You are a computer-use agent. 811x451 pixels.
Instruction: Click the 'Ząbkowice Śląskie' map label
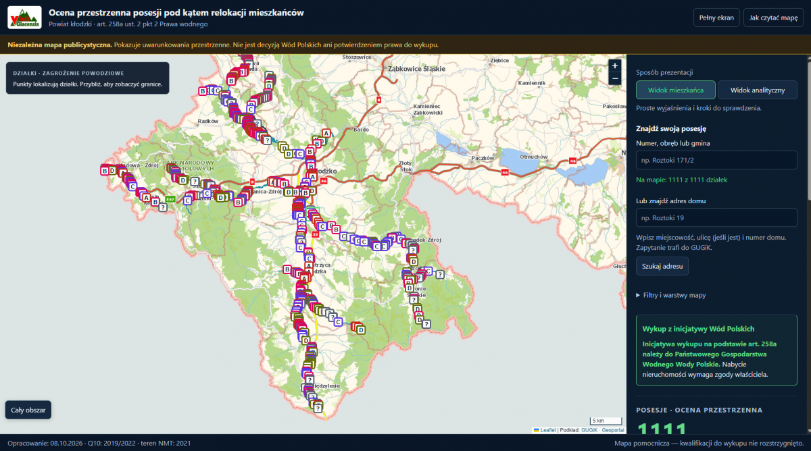coord(417,69)
